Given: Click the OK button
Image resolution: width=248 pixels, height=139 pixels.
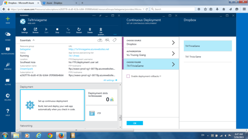Looking at the screenshot, I should (135, 123).
